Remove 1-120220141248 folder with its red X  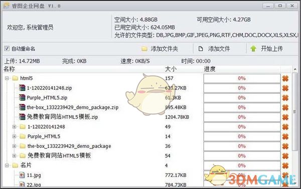[x=285, y=127]
